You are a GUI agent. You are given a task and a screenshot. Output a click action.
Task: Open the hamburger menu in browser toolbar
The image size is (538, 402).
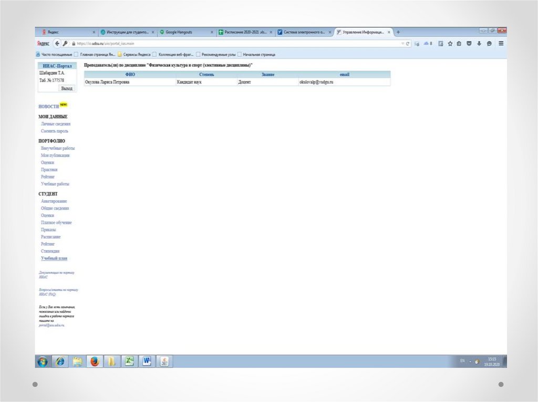[501, 44]
